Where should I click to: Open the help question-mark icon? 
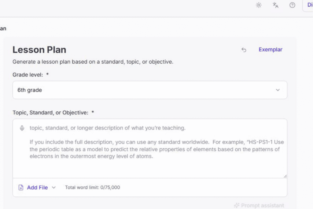click(292, 5)
